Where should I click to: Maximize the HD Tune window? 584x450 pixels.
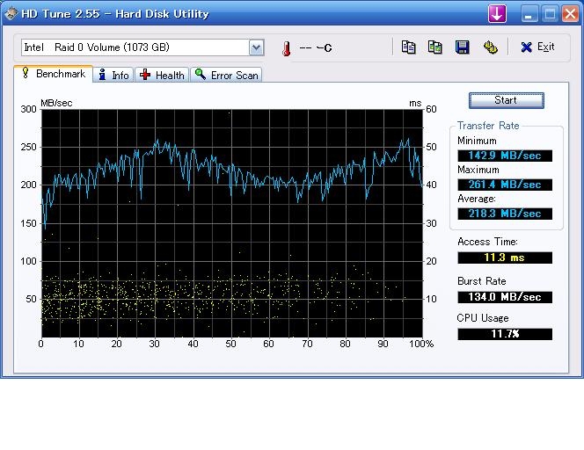pos(550,14)
